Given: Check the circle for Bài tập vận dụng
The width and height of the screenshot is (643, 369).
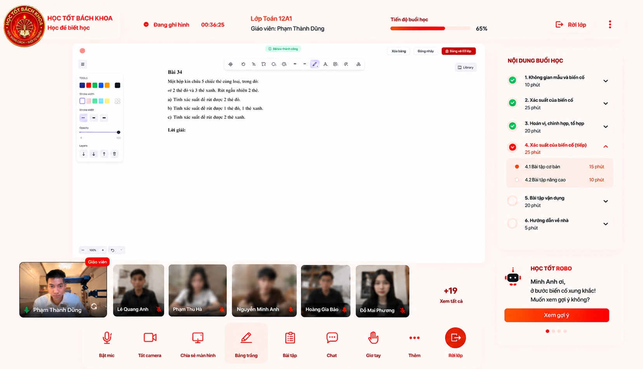Looking at the screenshot, I should pyautogui.click(x=512, y=201).
